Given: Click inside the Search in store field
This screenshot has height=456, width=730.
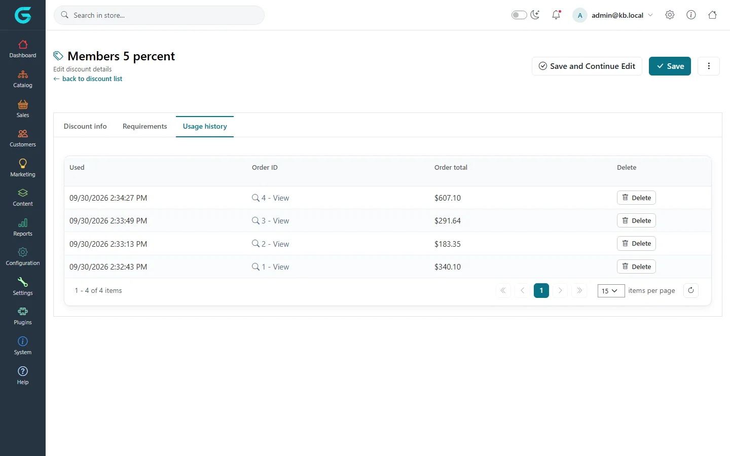Looking at the screenshot, I should coord(159,15).
